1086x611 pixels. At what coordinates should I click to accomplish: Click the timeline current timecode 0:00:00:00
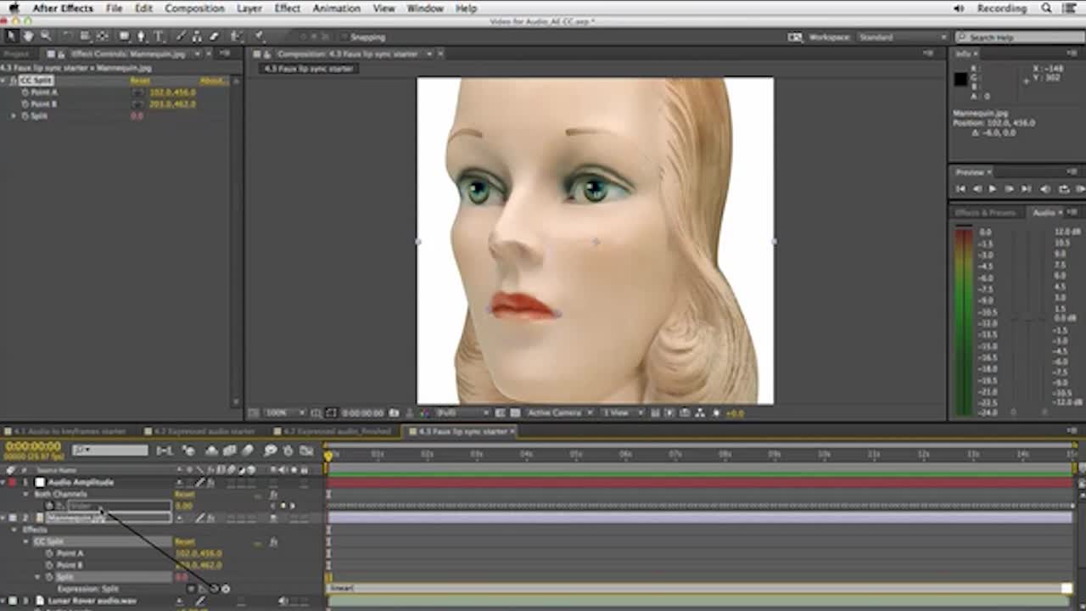[32, 446]
